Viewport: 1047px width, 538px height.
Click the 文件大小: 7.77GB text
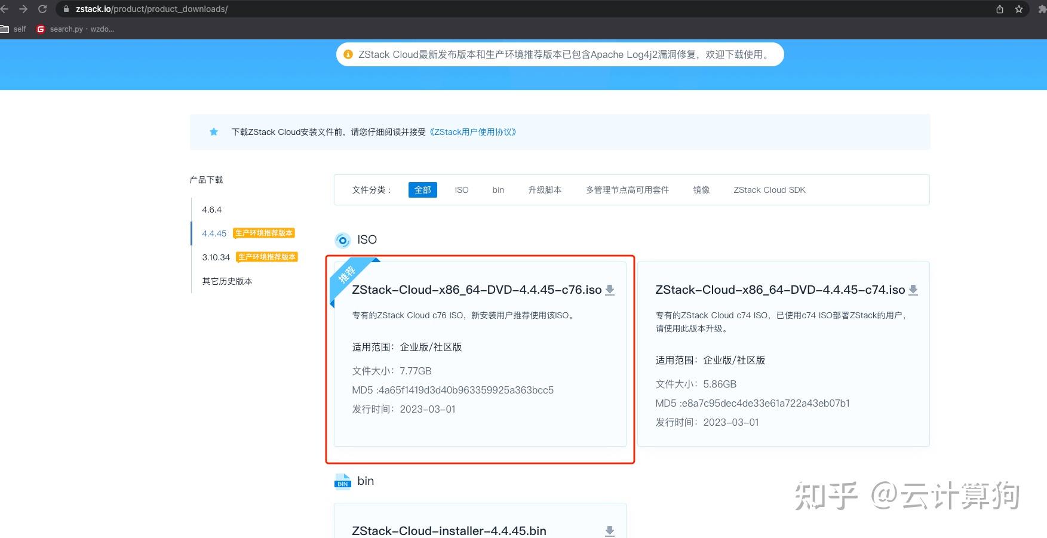point(392,371)
